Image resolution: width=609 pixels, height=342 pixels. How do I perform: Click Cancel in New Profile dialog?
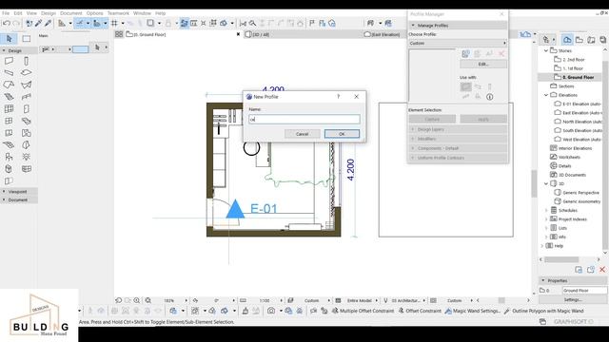click(x=303, y=134)
